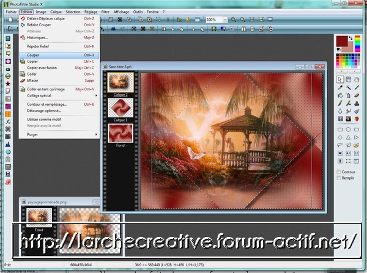Select the Clone Stamp tool

coord(357,103)
